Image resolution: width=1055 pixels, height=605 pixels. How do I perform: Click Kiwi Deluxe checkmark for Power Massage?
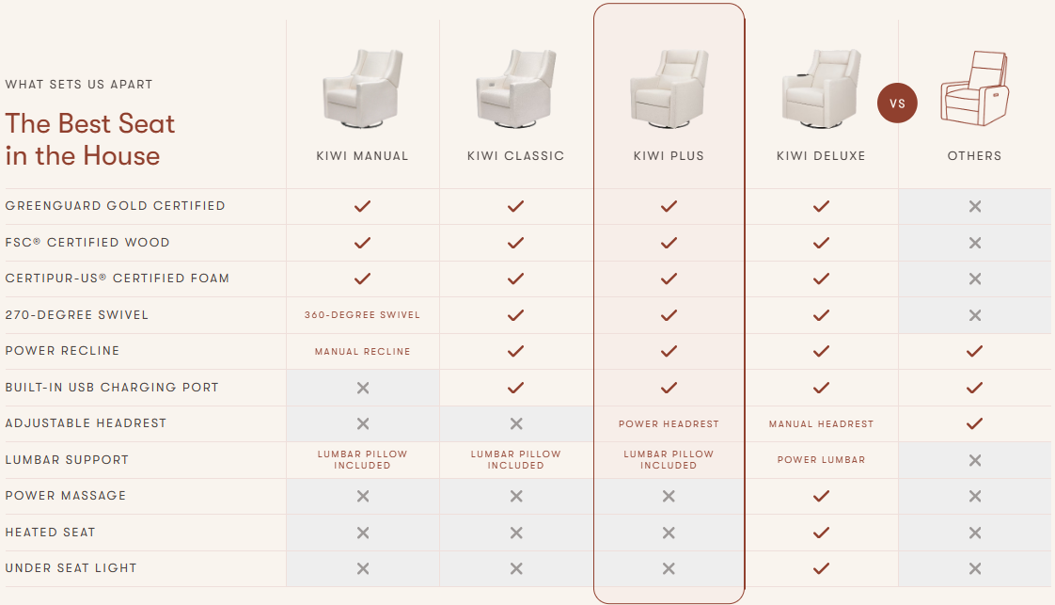(x=821, y=496)
